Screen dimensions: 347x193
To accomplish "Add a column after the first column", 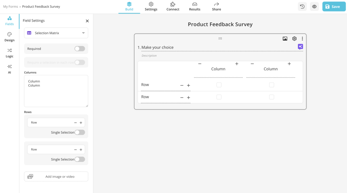I will coord(237,64).
